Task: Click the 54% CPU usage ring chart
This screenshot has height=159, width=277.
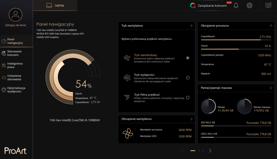Action: tap(73, 77)
